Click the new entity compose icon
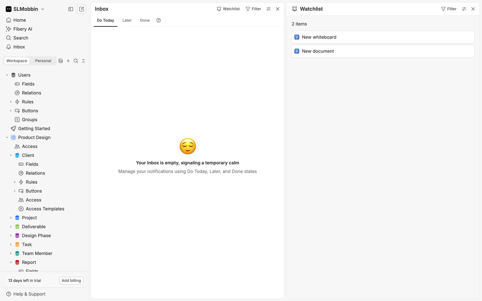 (x=82, y=9)
